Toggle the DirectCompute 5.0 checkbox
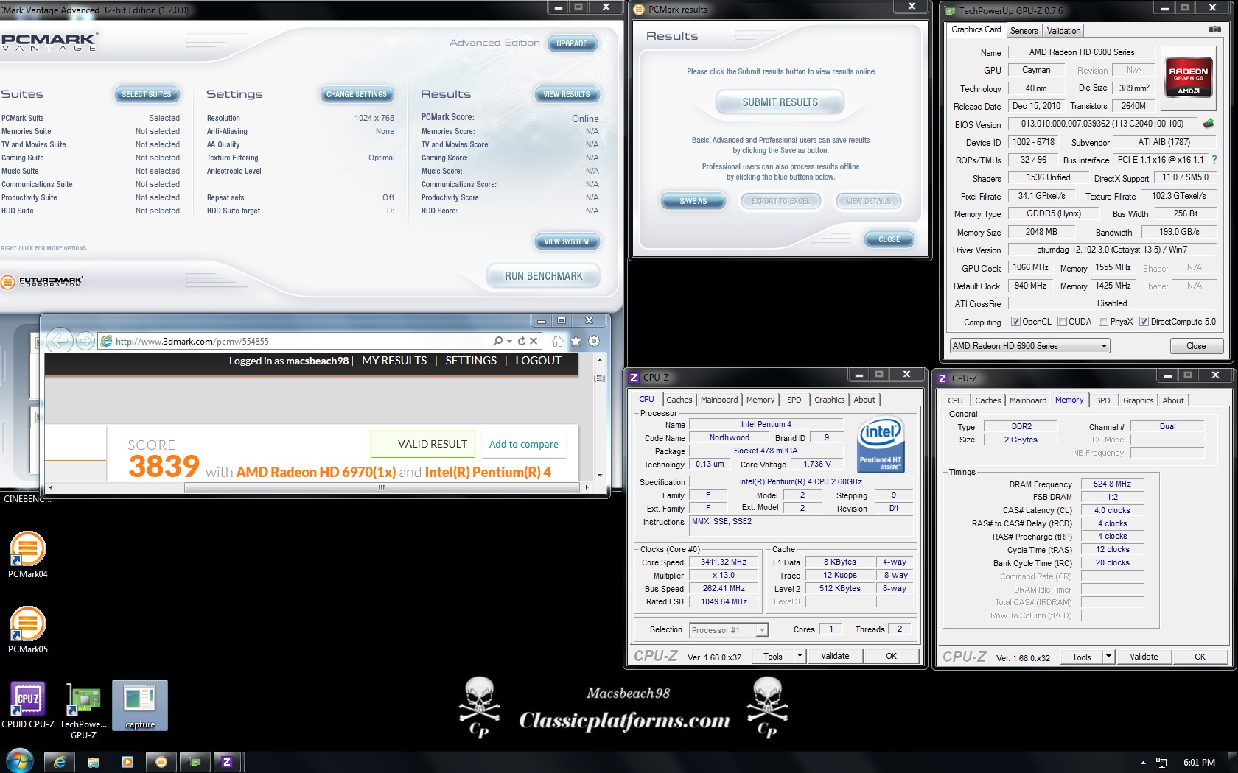Screen dimensions: 1238x773 coord(1144,322)
